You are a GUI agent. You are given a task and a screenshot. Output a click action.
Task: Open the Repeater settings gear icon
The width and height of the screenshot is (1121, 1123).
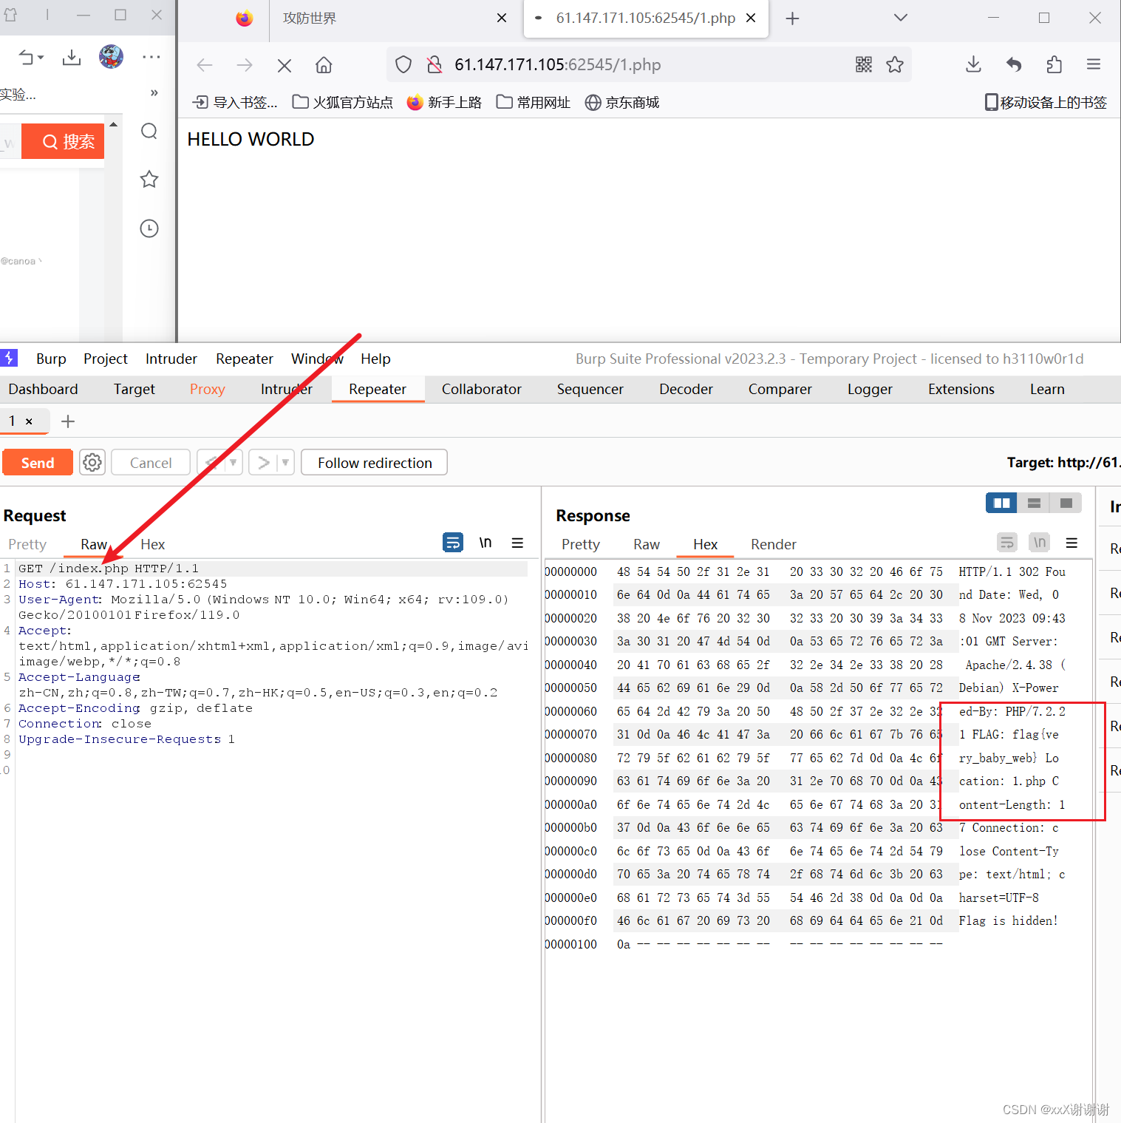coord(92,462)
